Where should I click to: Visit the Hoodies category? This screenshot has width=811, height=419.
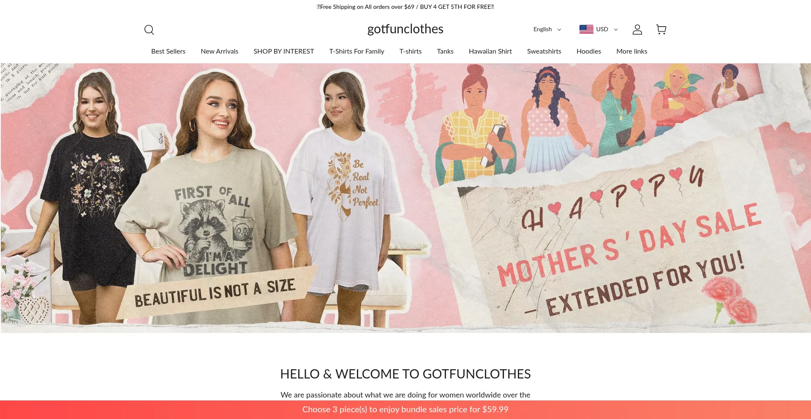click(x=588, y=51)
